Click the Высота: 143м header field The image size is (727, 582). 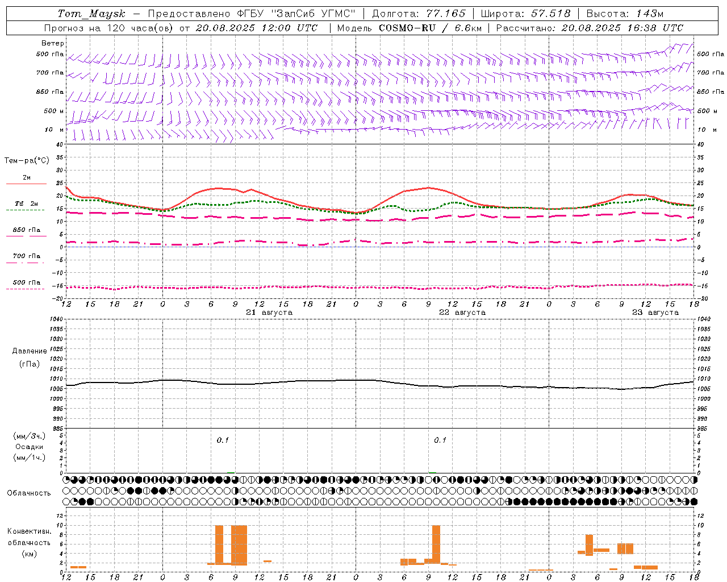pyautogui.click(x=625, y=14)
